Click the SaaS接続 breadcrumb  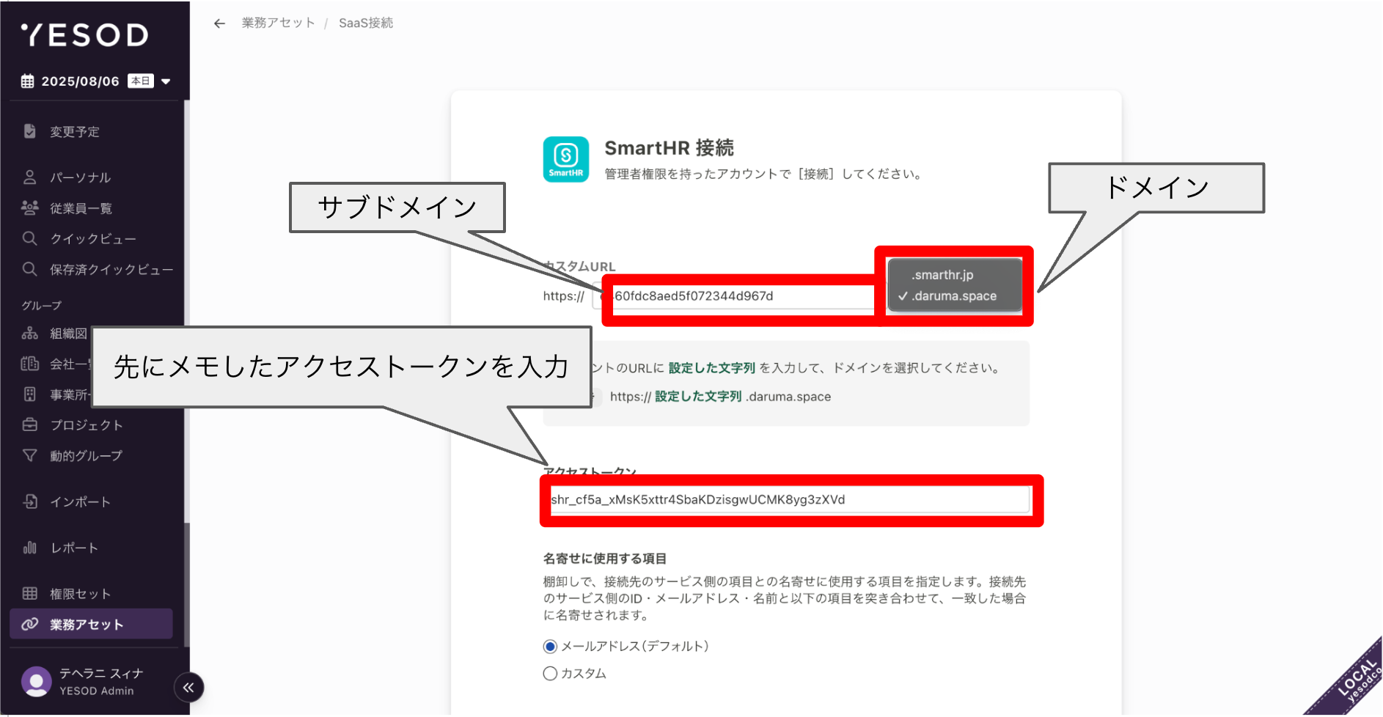[x=366, y=23]
